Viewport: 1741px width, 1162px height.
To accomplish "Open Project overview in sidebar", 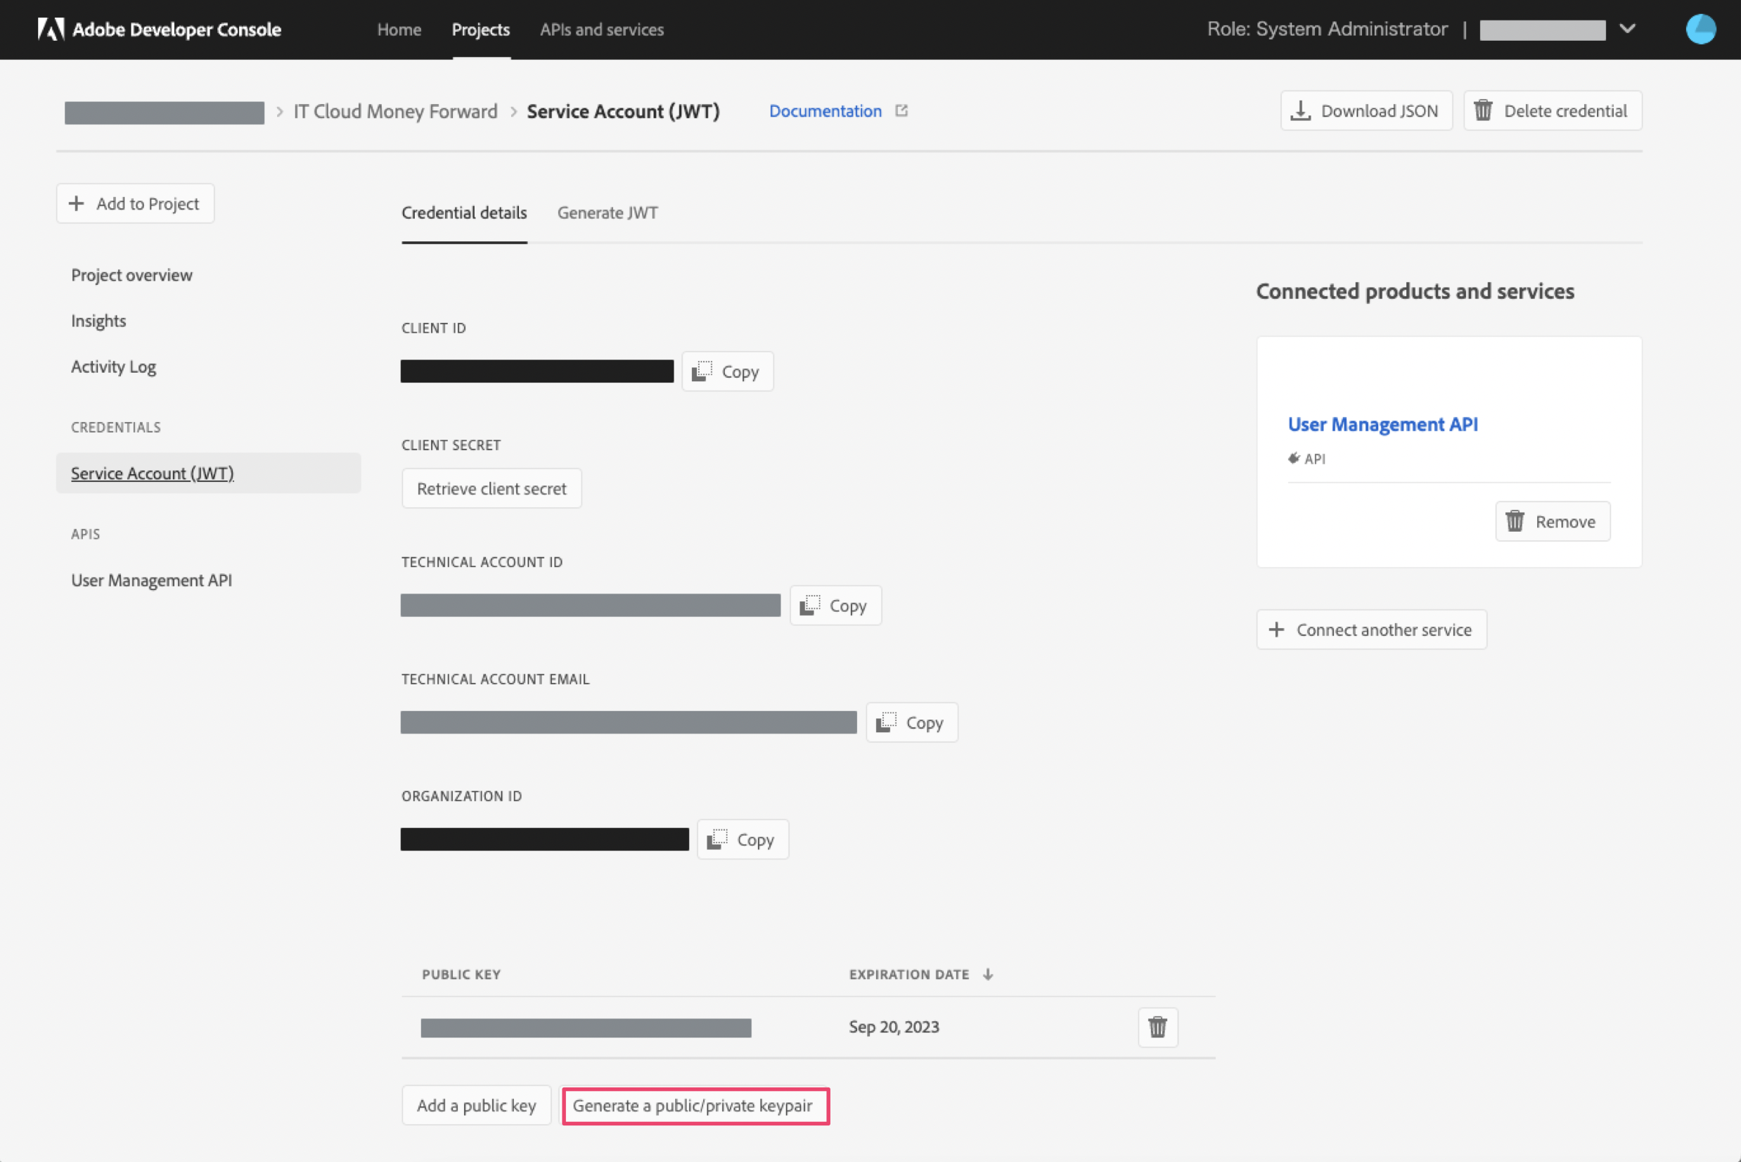I will [x=131, y=275].
